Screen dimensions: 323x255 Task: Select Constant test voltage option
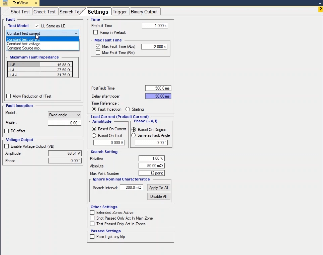tap(24, 44)
